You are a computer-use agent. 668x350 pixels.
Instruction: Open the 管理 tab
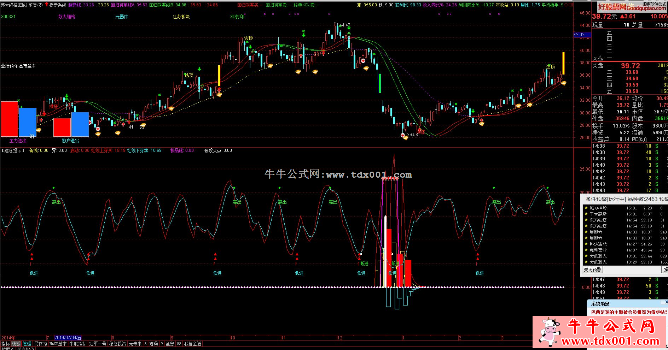pyautogui.click(x=27, y=344)
